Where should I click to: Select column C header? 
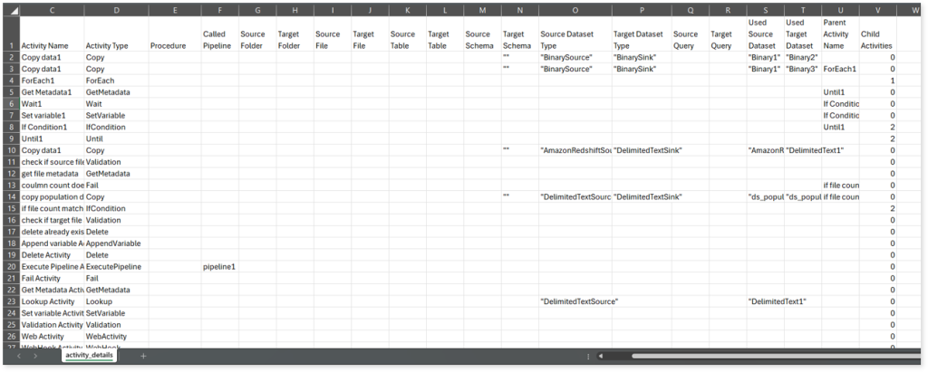(x=51, y=10)
